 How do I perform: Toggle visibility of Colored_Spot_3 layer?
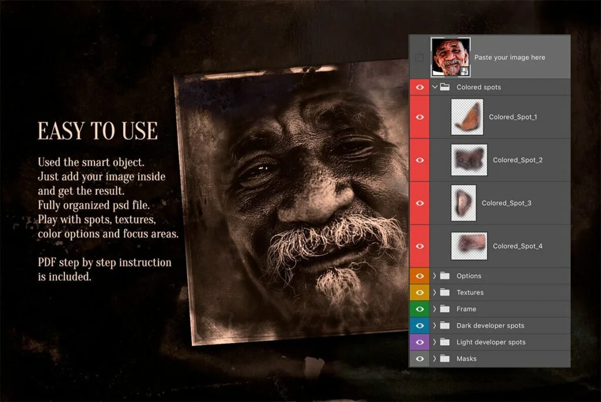pyautogui.click(x=419, y=203)
